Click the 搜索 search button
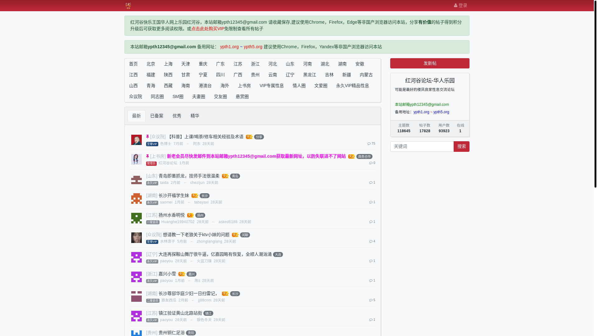Screen dimensions: 597x336 461,147
